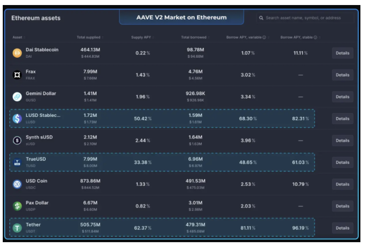Viewport: 365px width, 244px height.
Task: Click the 50.42% supply APY value
Action: (142, 119)
